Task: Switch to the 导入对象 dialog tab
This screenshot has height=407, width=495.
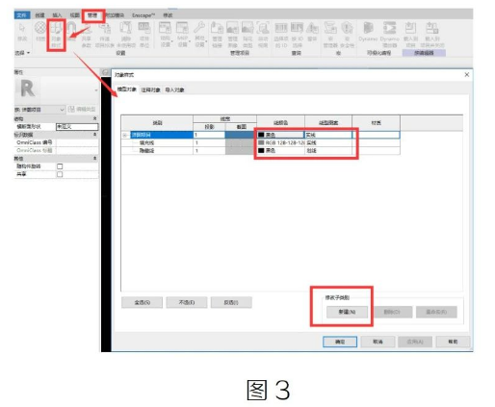Action: coord(174,89)
